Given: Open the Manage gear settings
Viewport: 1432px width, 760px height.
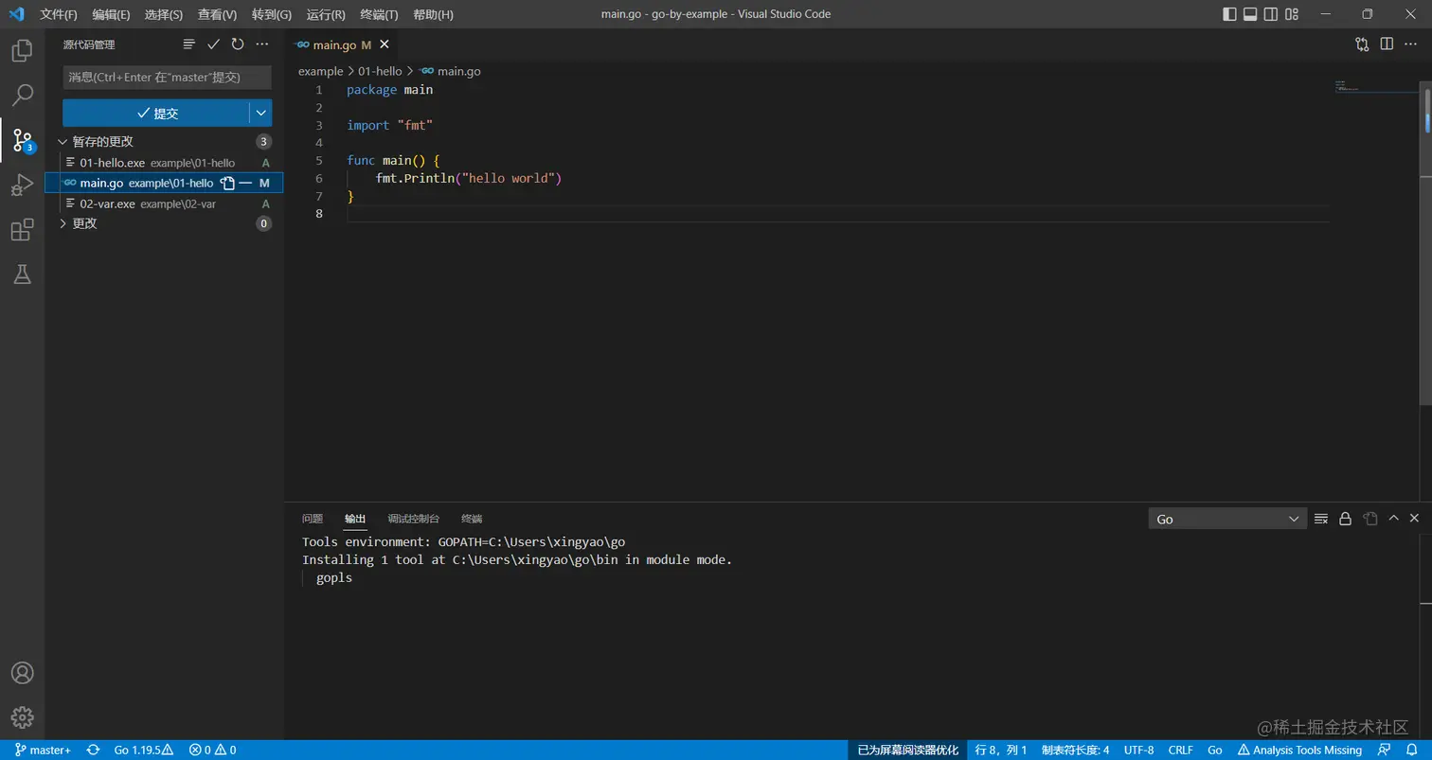Looking at the screenshot, I should click(x=22, y=717).
